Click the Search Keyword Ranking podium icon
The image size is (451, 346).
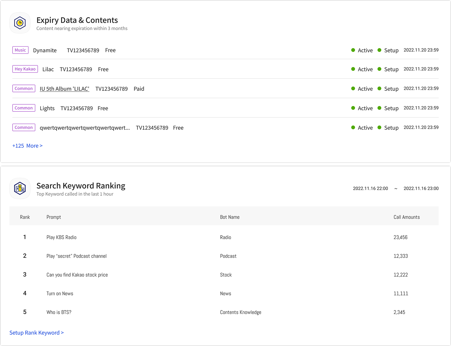coord(20,189)
